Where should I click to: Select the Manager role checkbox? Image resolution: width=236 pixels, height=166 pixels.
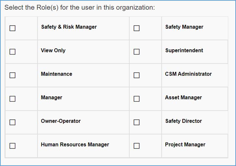[x=12, y=99]
